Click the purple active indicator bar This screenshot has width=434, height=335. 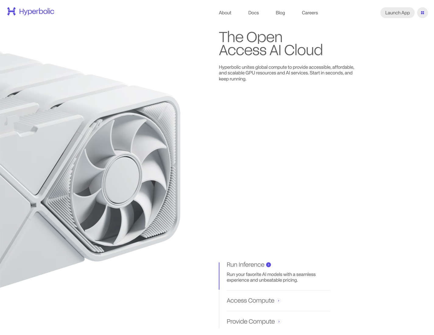[219, 276]
